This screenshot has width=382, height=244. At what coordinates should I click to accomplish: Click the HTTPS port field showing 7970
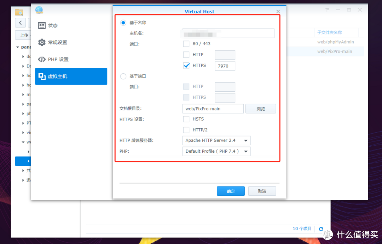pos(225,66)
